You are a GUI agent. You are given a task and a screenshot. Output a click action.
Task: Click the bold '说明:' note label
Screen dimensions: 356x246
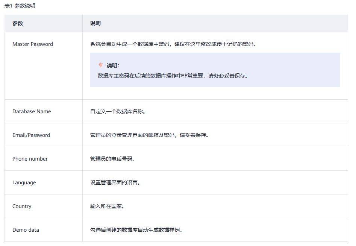point(113,65)
